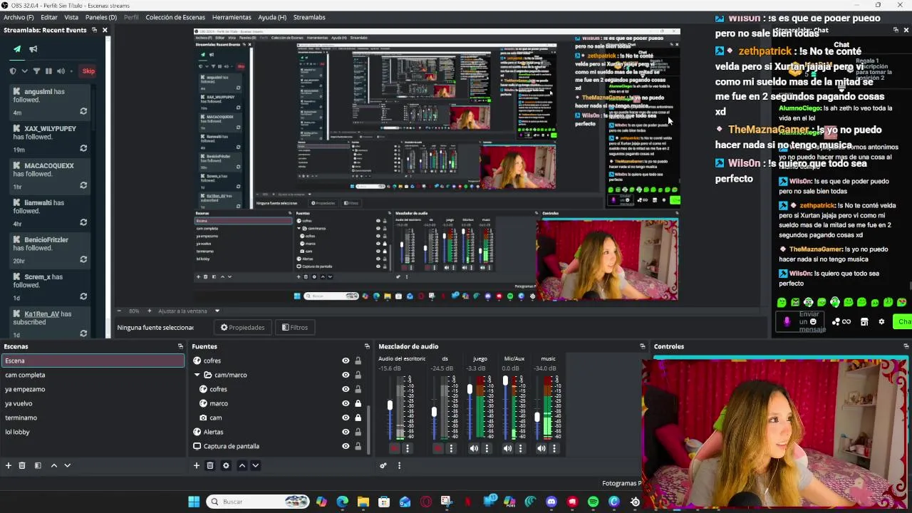Toggle visibility of the marco source
This screenshot has width=912, height=513.
click(346, 404)
